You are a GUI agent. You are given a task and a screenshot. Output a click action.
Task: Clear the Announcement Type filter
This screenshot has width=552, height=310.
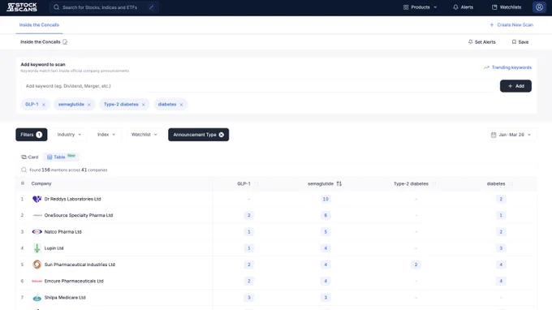point(221,135)
